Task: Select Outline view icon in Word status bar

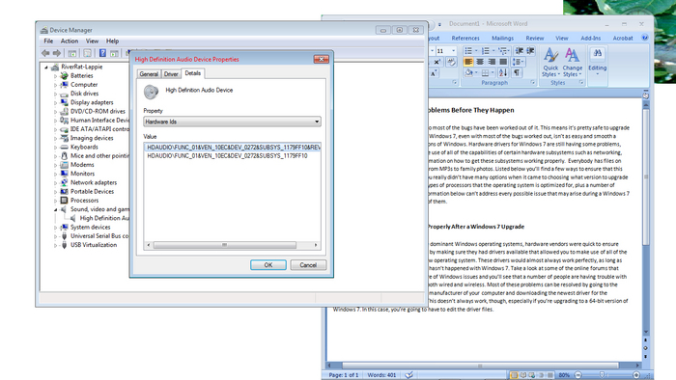Action: click(x=541, y=375)
